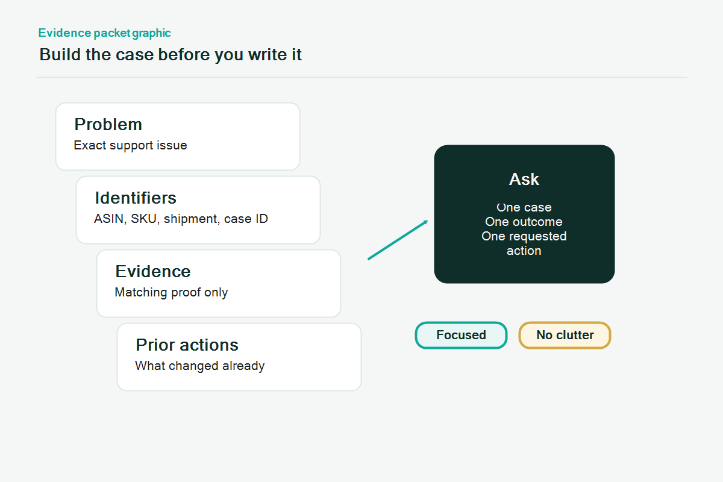Click 'What changed already' subtitle

click(x=200, y=366)
